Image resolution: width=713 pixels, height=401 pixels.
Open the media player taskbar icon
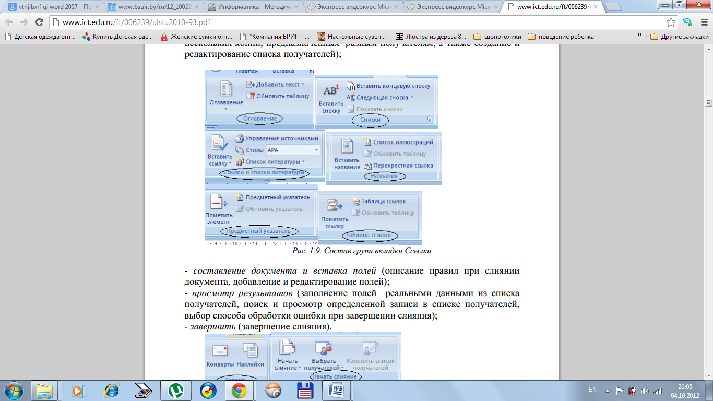pos(78,390)
